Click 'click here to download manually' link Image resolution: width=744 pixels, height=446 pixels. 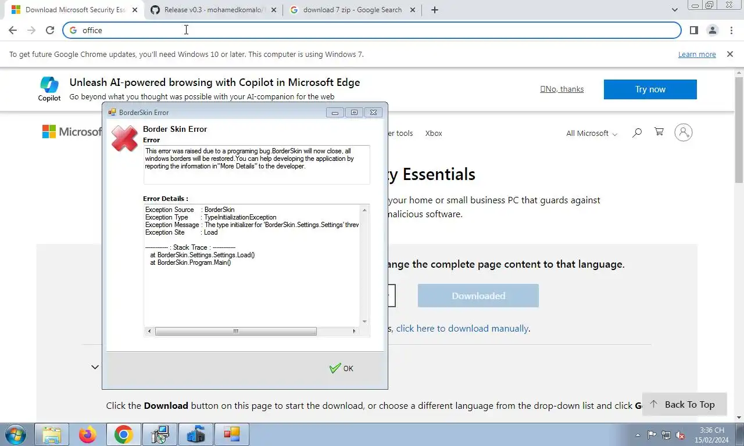462,328
